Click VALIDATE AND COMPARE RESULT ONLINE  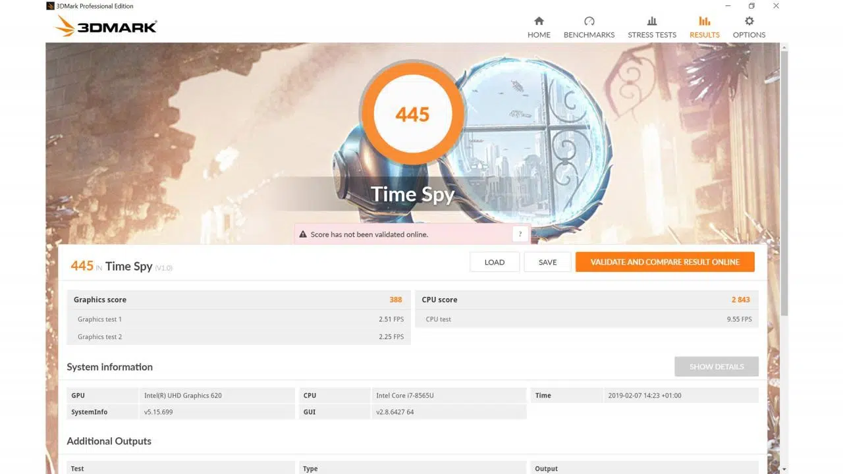pos(665,262)
